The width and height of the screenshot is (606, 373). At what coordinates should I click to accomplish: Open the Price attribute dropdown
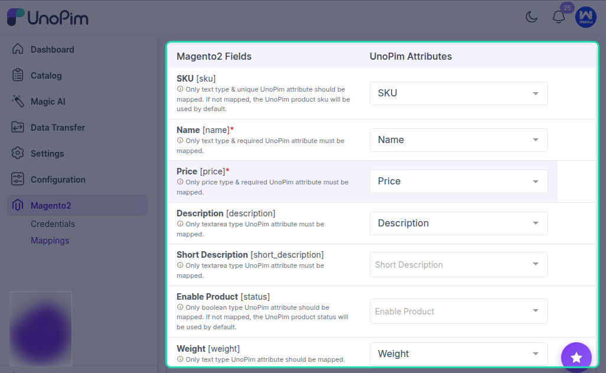click(x=459, y=181)
